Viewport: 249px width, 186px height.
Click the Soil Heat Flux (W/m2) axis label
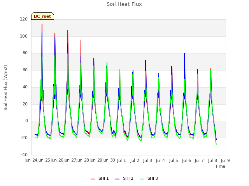point(5,88)
